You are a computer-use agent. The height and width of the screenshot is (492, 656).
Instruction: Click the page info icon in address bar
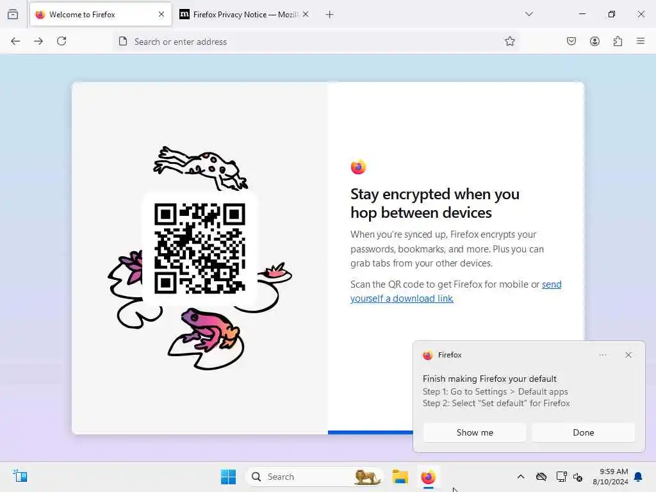click(123, 41)
